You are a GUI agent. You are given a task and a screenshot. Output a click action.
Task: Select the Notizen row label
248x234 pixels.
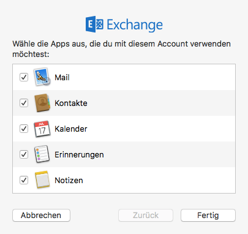69,180
